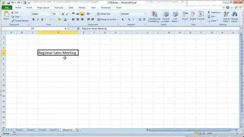The width and height of the screenshot is (244, 137).
Task: Increase decimal places
Action: pos(140,19)
